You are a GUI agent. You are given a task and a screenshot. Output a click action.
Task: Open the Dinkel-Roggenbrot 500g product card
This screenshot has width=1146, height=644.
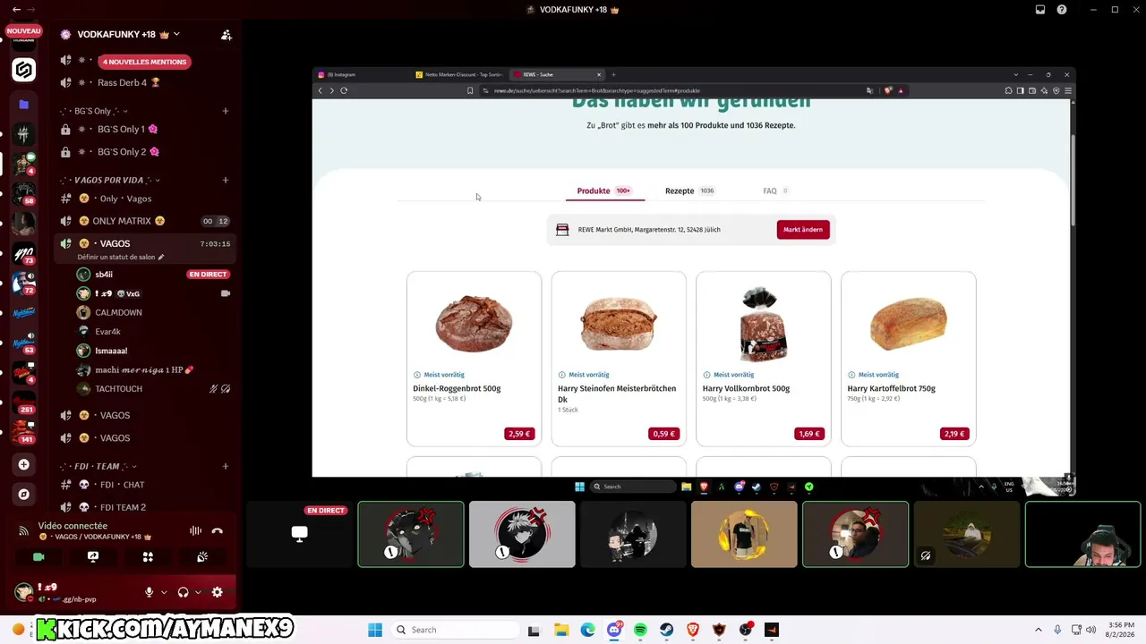474,359
